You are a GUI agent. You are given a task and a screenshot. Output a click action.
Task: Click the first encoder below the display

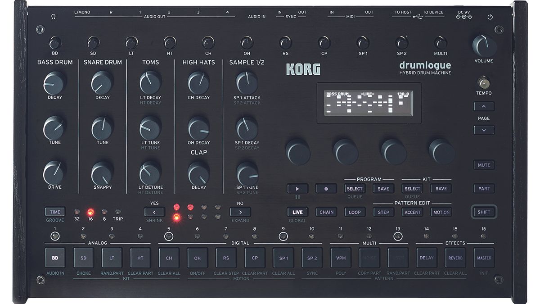297,151
